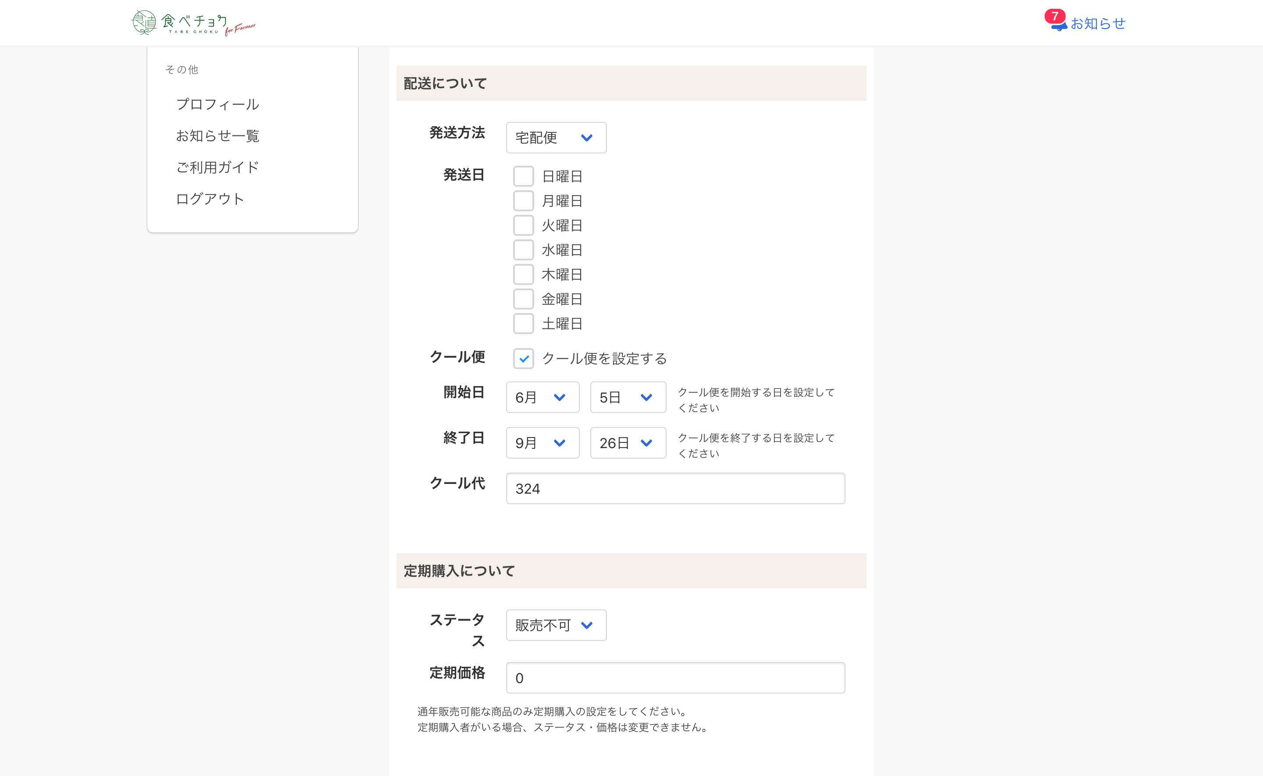The height and width of the screenshot is (776, 1263).
Task: Check the 水曜日 shipping day box
Action: tap(524, 250)
